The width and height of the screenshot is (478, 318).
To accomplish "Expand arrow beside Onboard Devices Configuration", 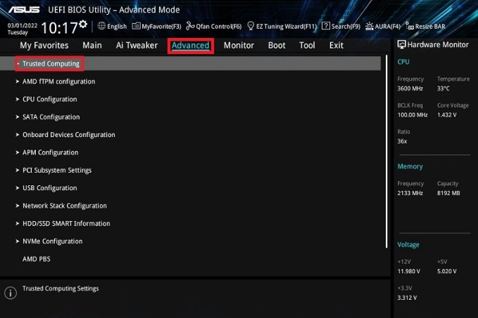I will click(x=18, y=135).
